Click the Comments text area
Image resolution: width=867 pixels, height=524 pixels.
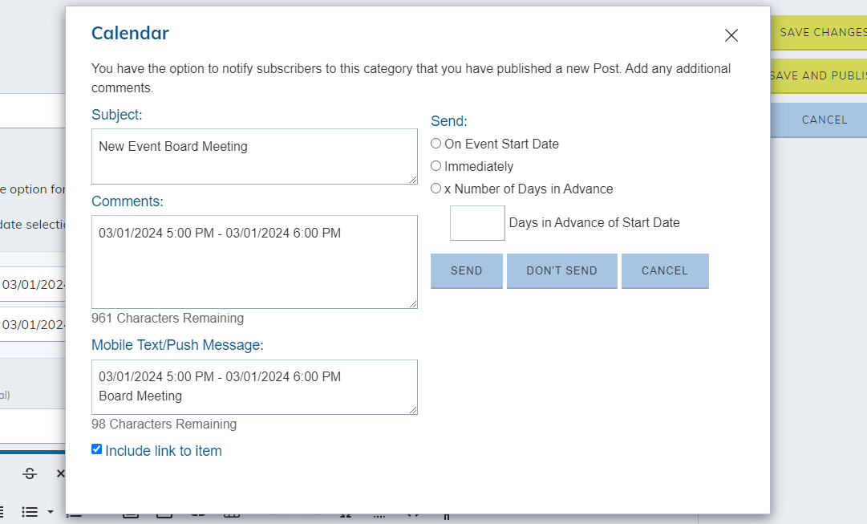point(254,262)
